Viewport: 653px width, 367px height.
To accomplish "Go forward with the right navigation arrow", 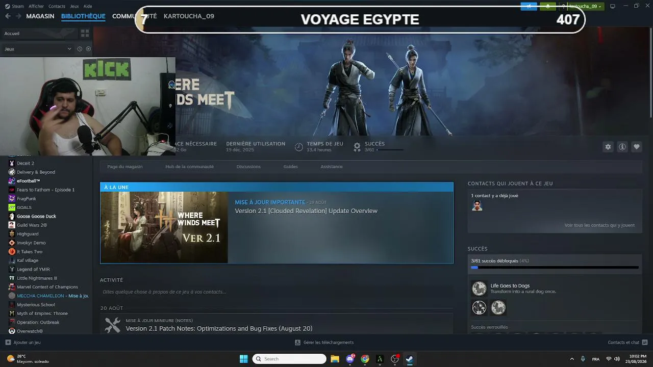I will coord(18,16).
